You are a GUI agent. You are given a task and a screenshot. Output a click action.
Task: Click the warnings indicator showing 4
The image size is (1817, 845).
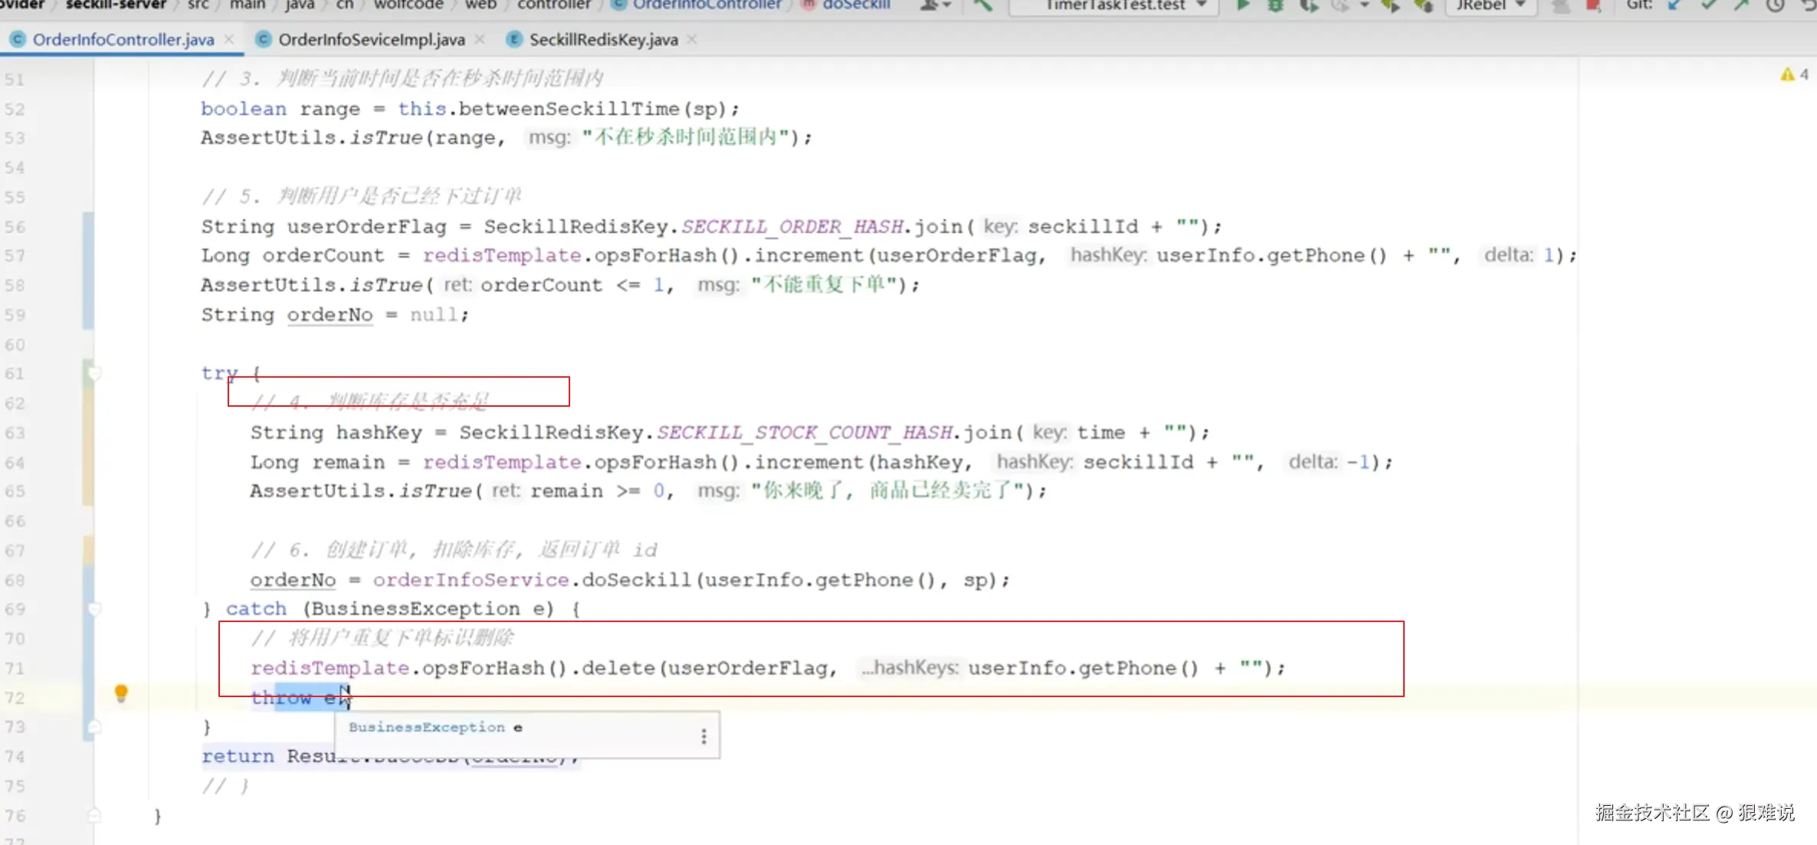[1794, 74]
